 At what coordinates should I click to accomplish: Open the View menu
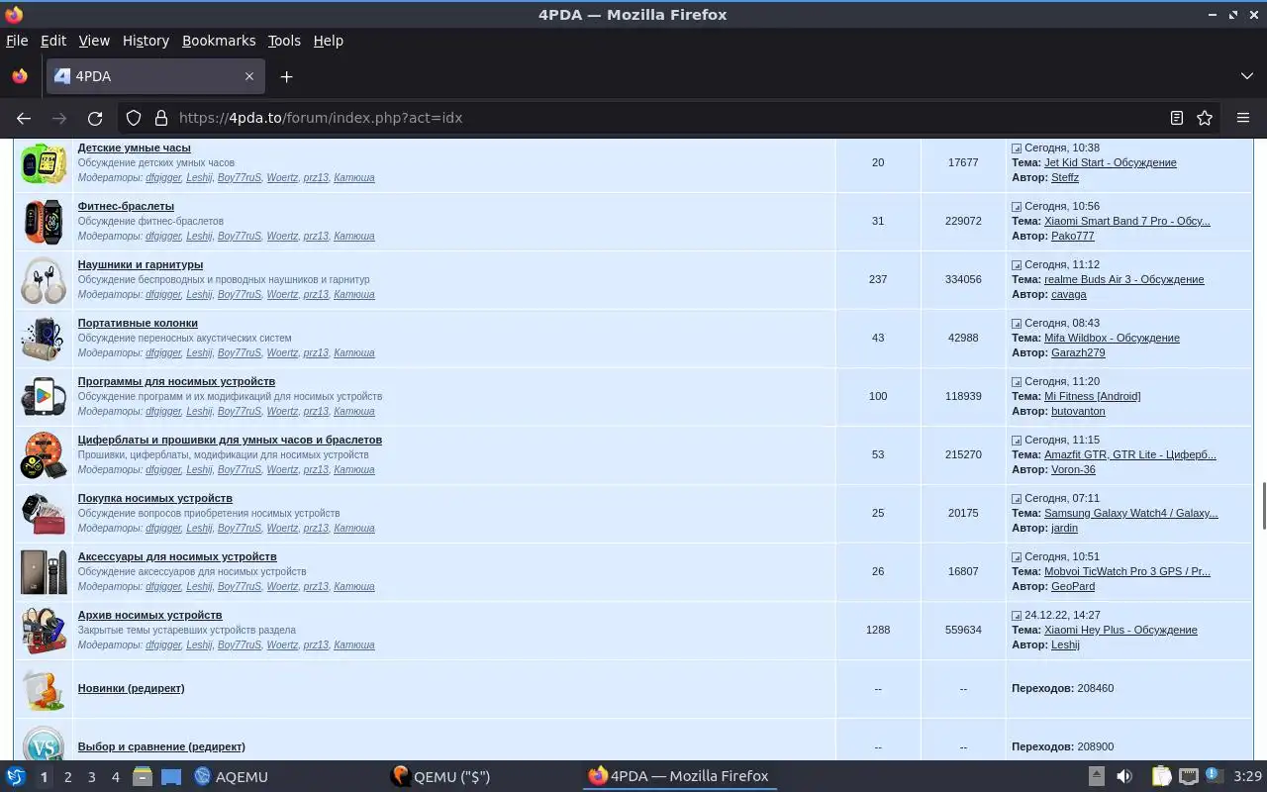click(94, 41)
